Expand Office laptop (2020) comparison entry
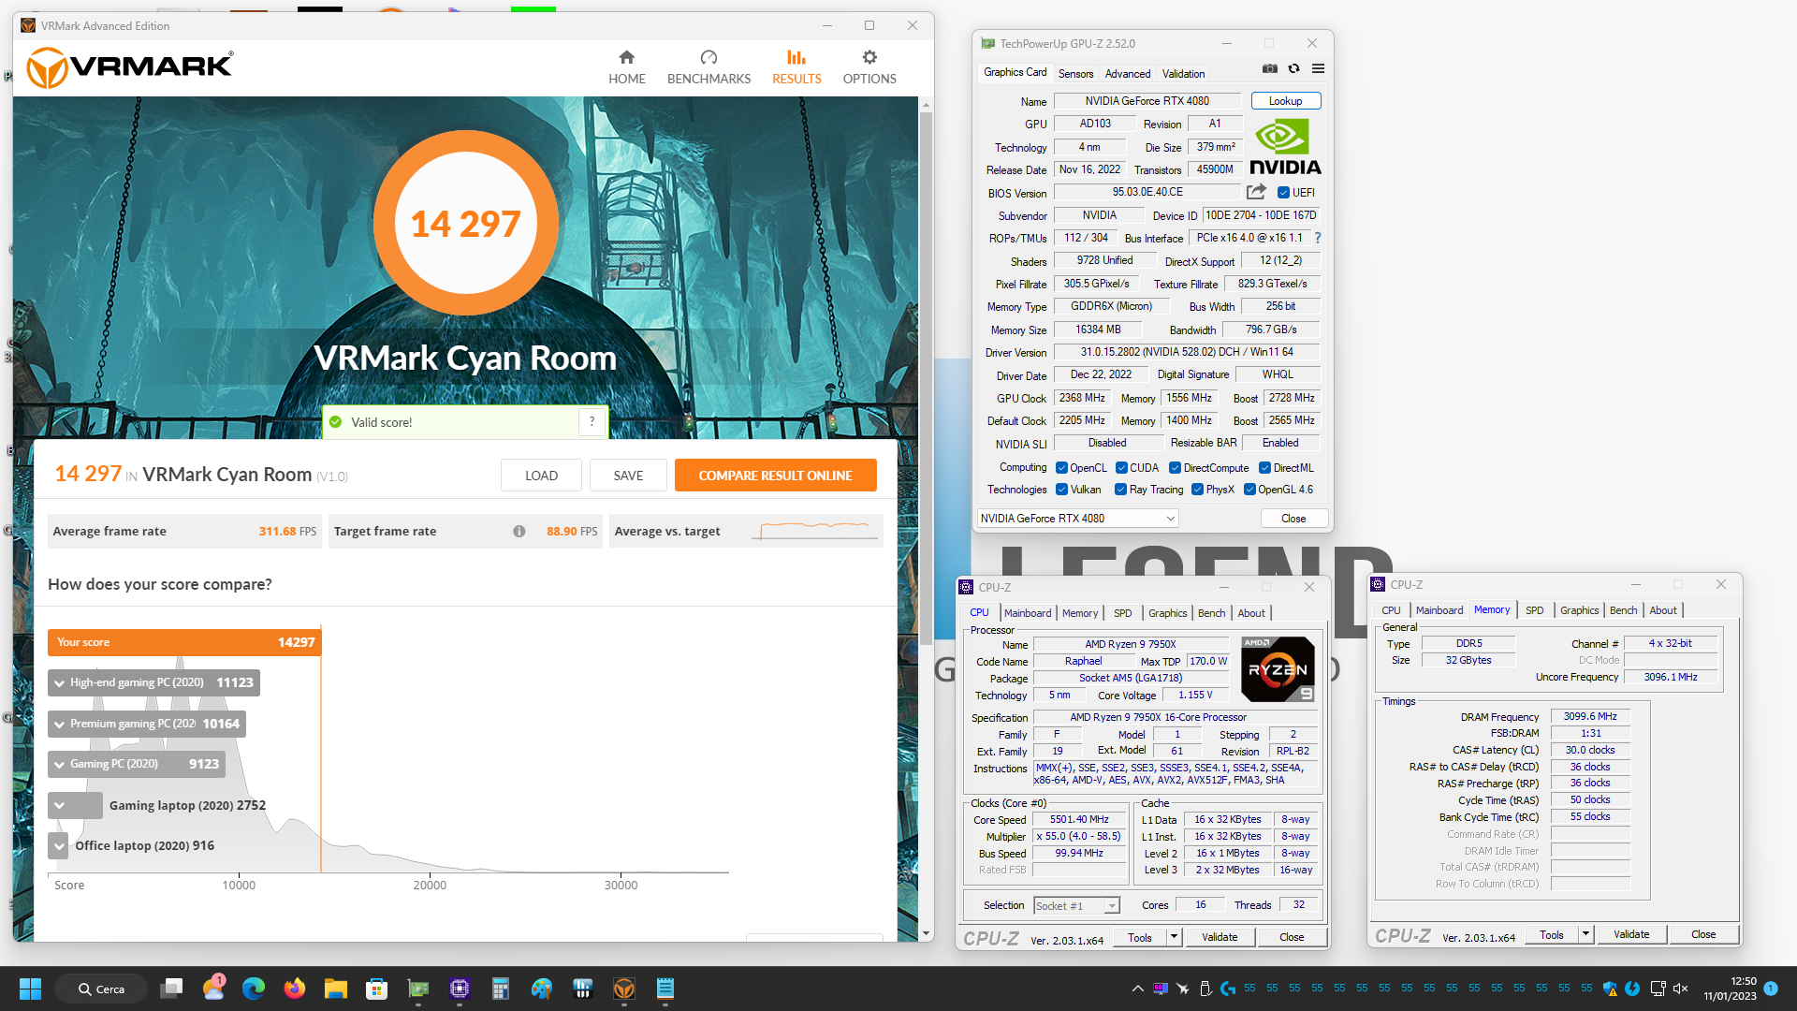 click(60, 846)
